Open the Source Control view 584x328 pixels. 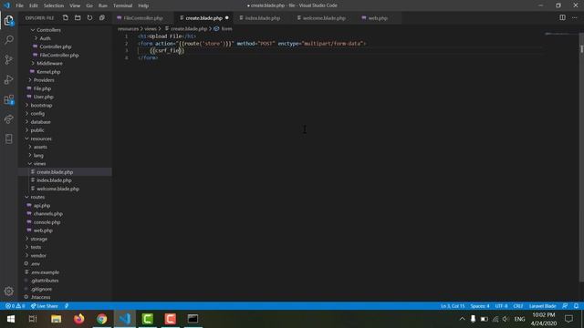point(9,59)
